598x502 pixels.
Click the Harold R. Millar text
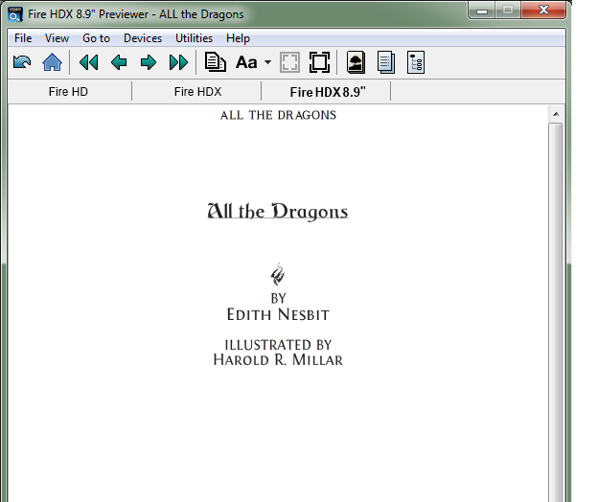click(x=278, y=359)
